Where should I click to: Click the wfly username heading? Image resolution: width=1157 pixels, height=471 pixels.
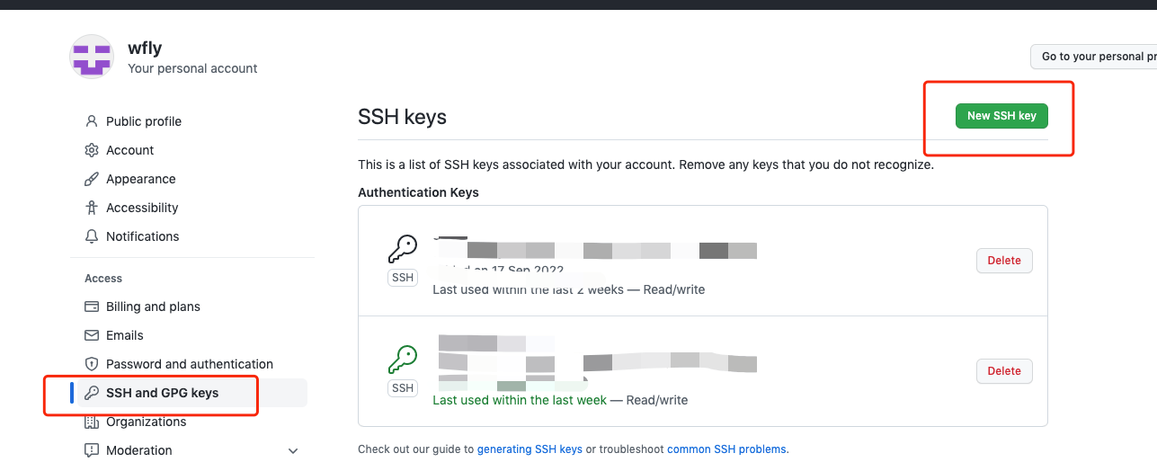pos(145,49)
